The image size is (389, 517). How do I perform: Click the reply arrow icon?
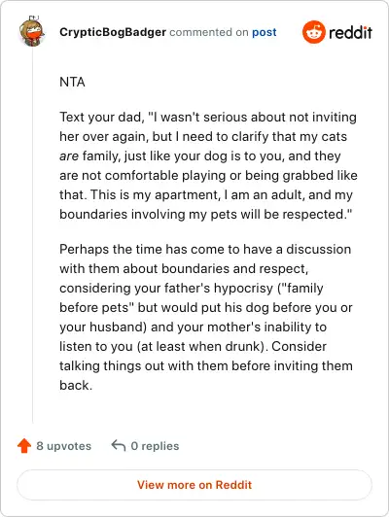[119, 445]
